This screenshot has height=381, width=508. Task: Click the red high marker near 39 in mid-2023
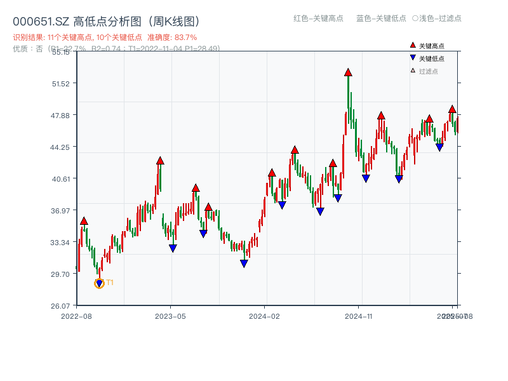click(x=196, y=188)
